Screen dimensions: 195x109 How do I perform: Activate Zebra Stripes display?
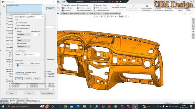coord(67,8)
